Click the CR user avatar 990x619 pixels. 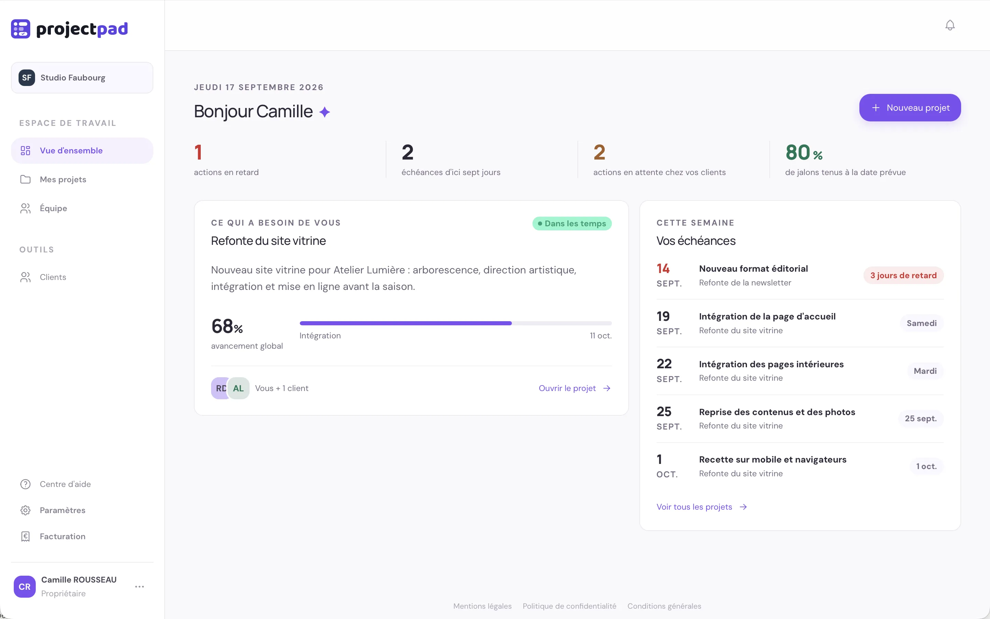click(x=24, y=586)
